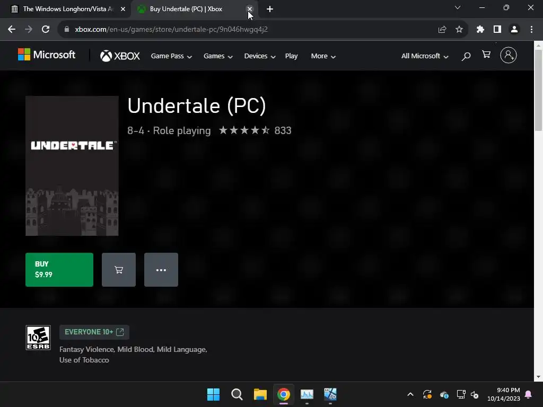Go back with the browser back arrow
This screenshot has height=407, width=543.
click(x=12, y=30)
